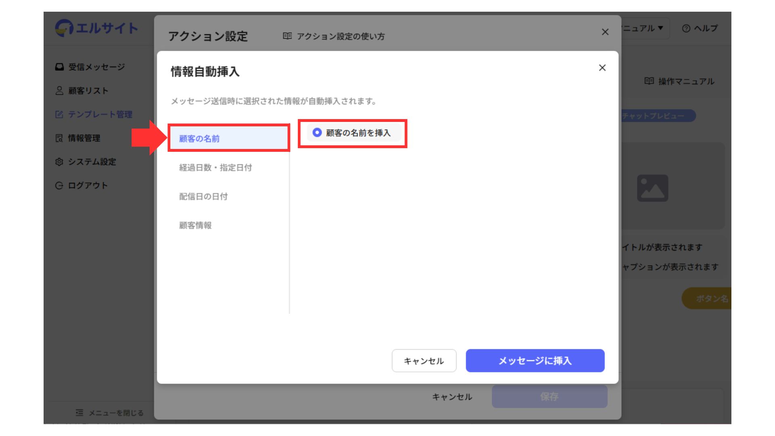The width and height of the screenshot is (775, 436).
Task: Click the image placeholder in preview
Action: (652, 188)
